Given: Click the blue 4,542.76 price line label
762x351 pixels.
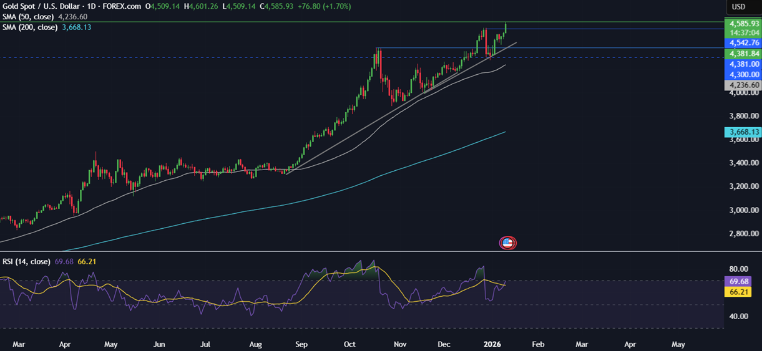Looking at the screenshot, I should point(741,43).
